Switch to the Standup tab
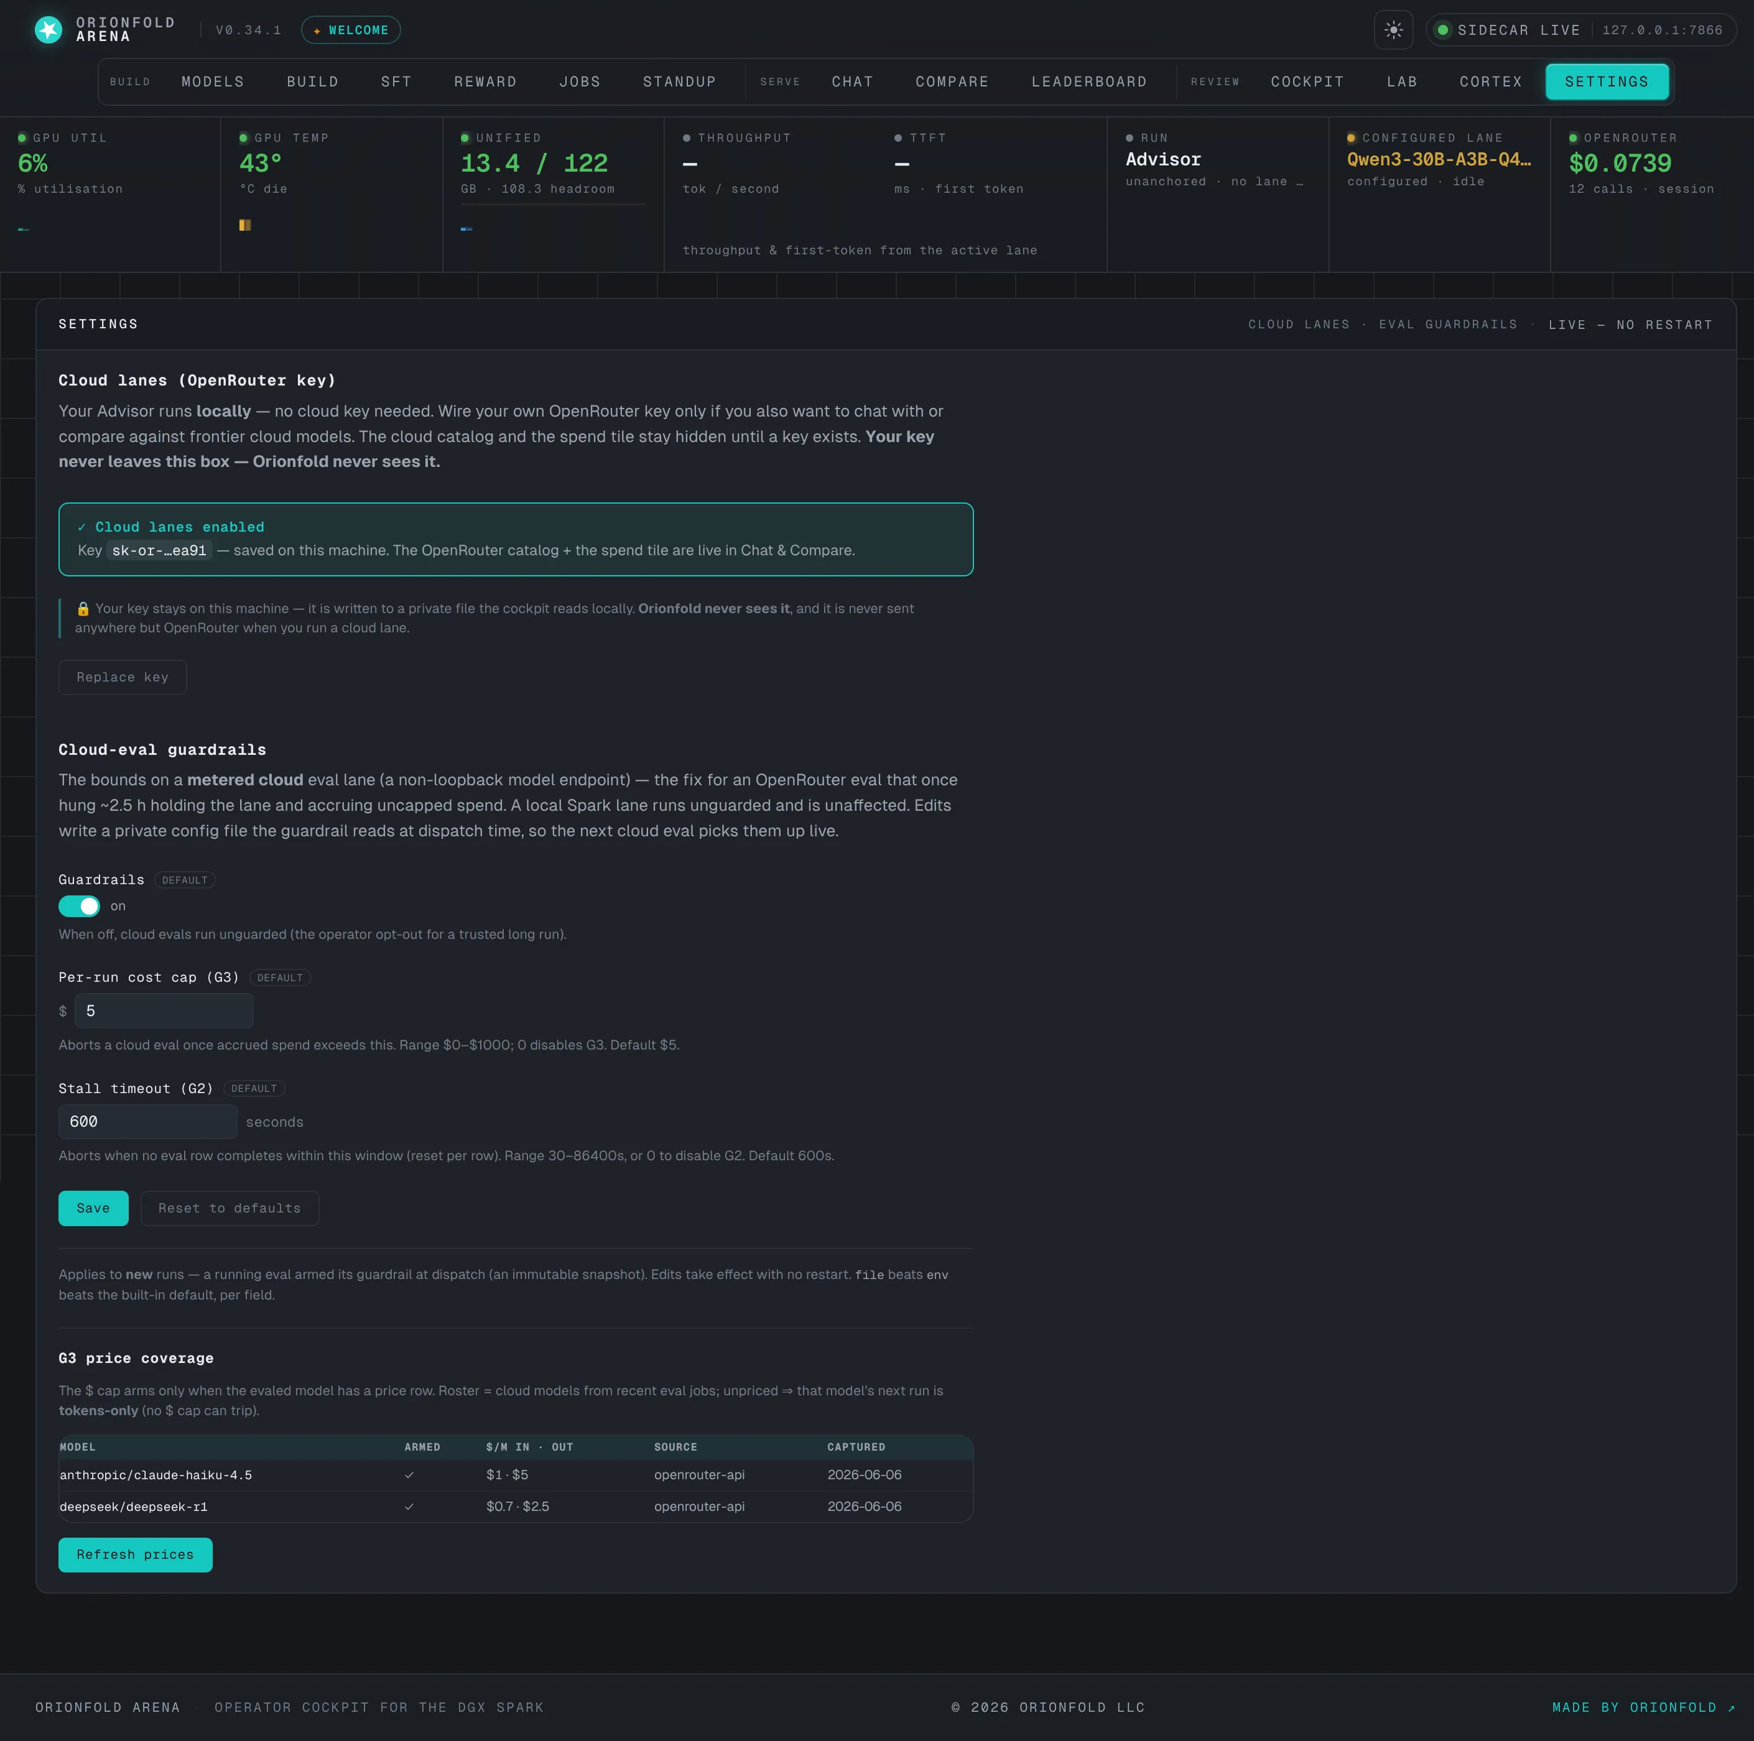 (x=680, y=81)
